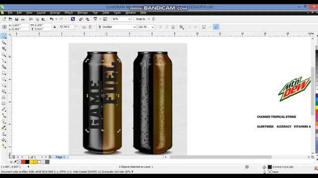318x178 pixels.
Task: Select the Zoom tool in toolbox
Action: [3, 55]
